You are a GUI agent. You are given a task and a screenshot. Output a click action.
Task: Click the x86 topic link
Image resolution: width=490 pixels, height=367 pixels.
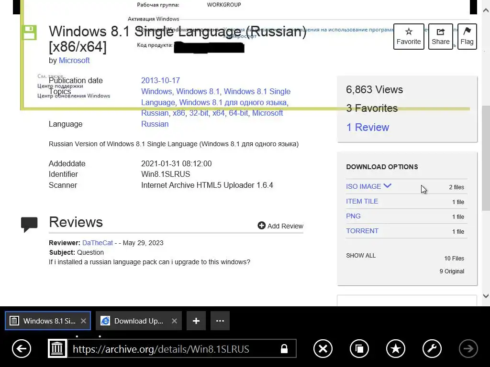click(x=179, y=113)
